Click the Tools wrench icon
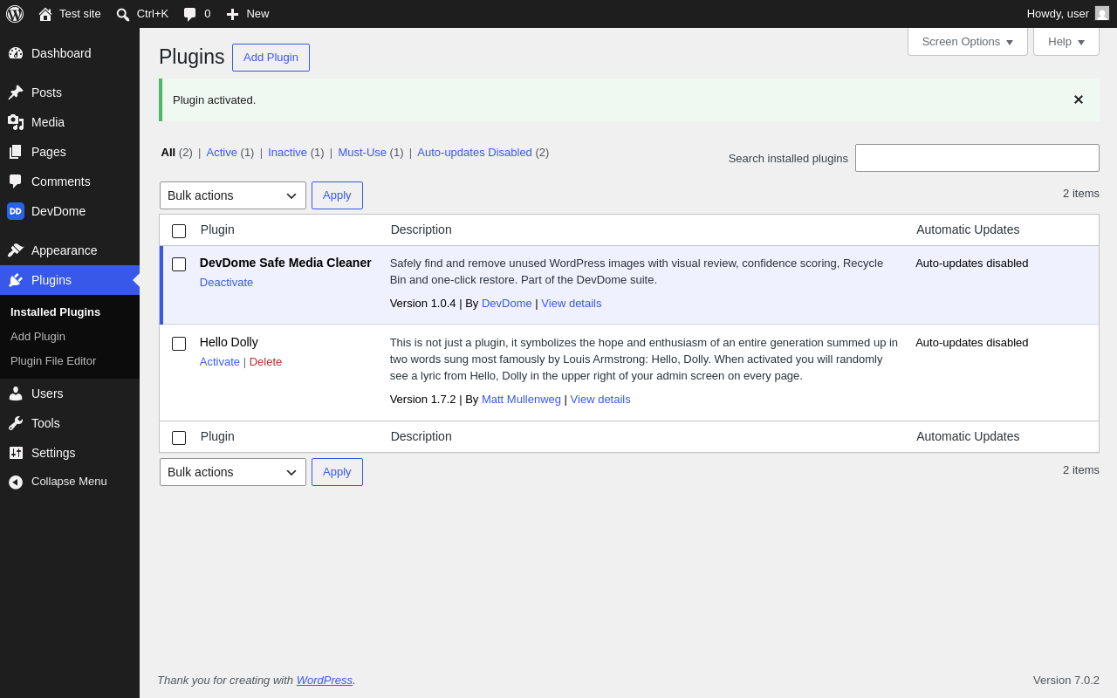Image resolution: width=1117 pixels, height=698 pixels. [x=16, y=423]
